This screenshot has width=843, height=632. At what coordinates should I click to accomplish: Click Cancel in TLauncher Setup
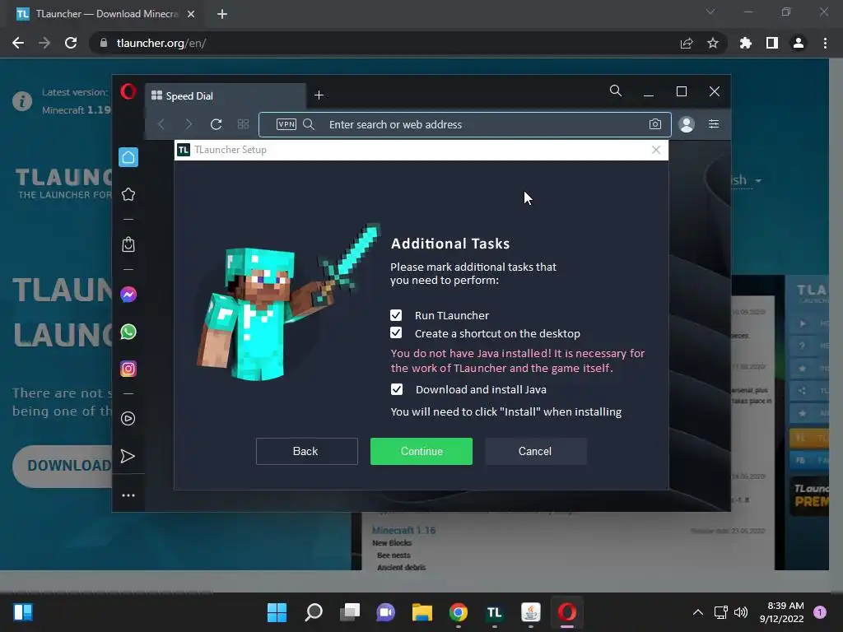click(535, 451)
